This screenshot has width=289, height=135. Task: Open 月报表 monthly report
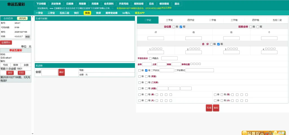pyautogui.click(x=95, y=4)
